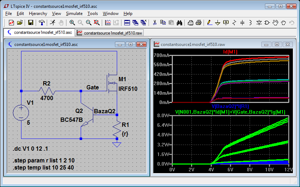Click the .dc V1 0 12 .1 directive
The height and width of the screenshot is (187, 300).
(x=31, y=149)
